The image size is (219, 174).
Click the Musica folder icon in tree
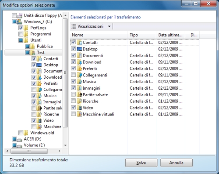tap(39, 96)
